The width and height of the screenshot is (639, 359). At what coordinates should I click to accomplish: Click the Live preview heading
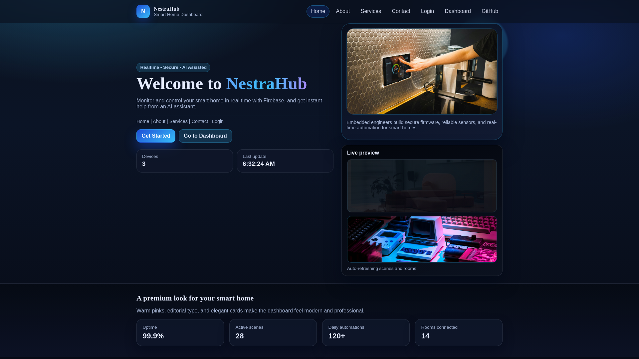coord(363,153)
